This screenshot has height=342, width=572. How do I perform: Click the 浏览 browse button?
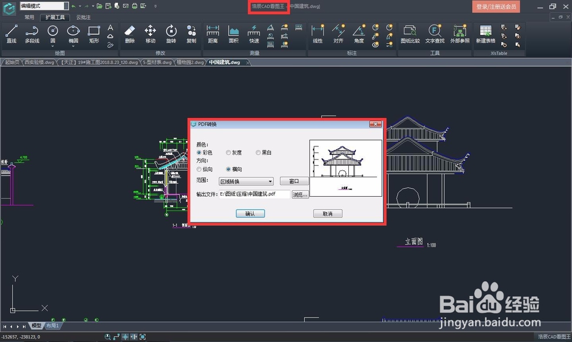(300, 194)
